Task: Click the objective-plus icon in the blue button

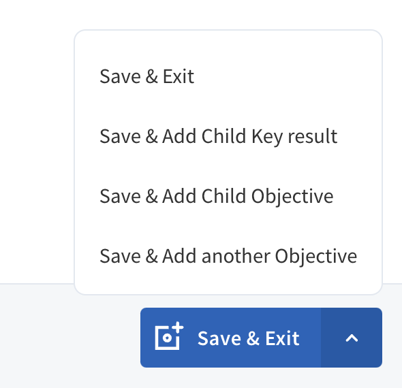Action: [x=169, y=336]
